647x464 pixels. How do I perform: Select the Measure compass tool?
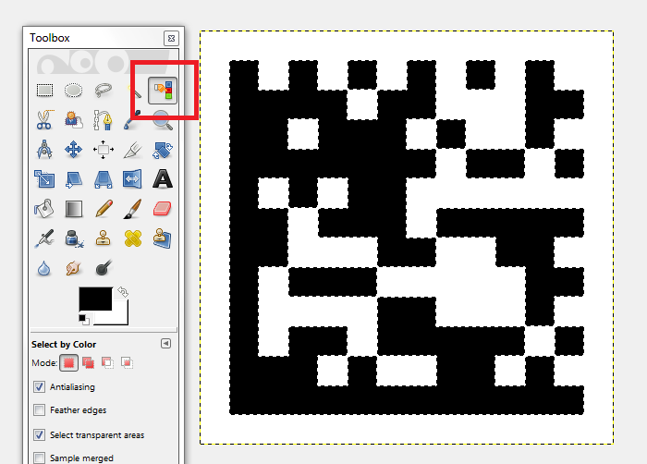point(44,150)
